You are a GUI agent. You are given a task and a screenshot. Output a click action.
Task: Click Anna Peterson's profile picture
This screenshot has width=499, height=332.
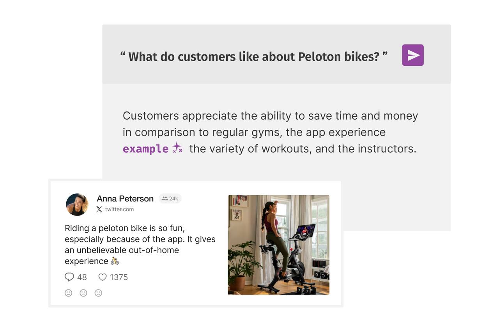pyautogui.click(x=77, y=205)
